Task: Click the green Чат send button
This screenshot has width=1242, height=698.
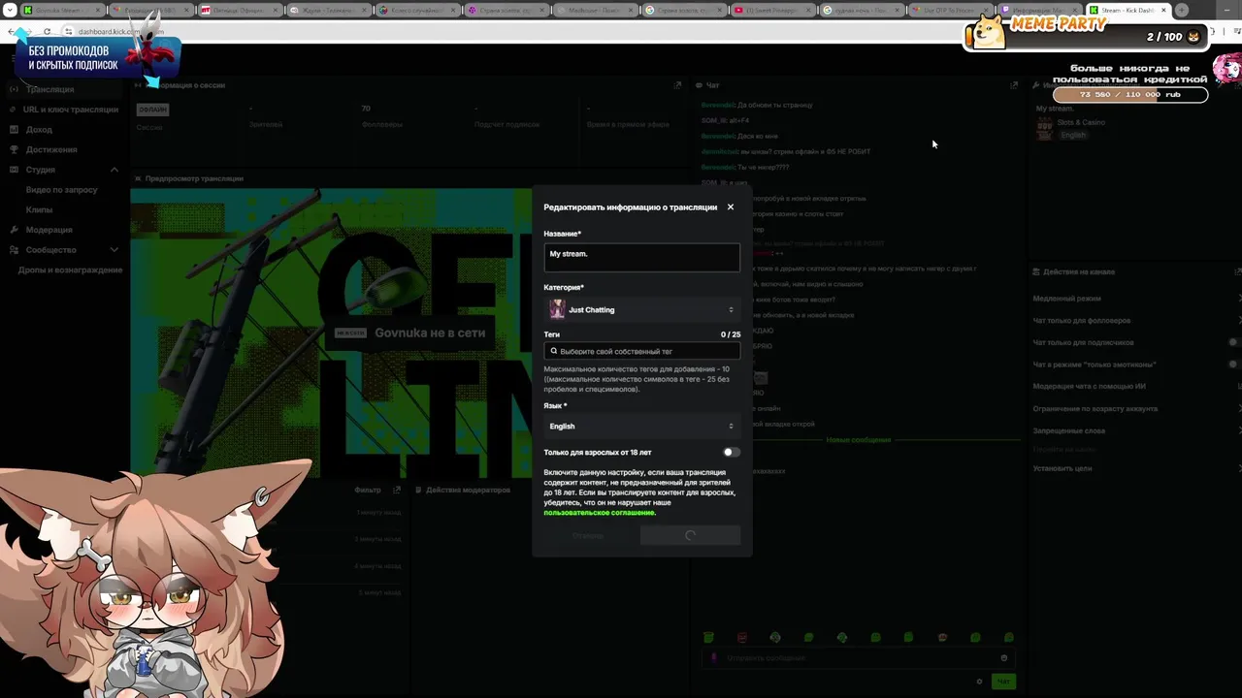Action: click(1003, 682)
